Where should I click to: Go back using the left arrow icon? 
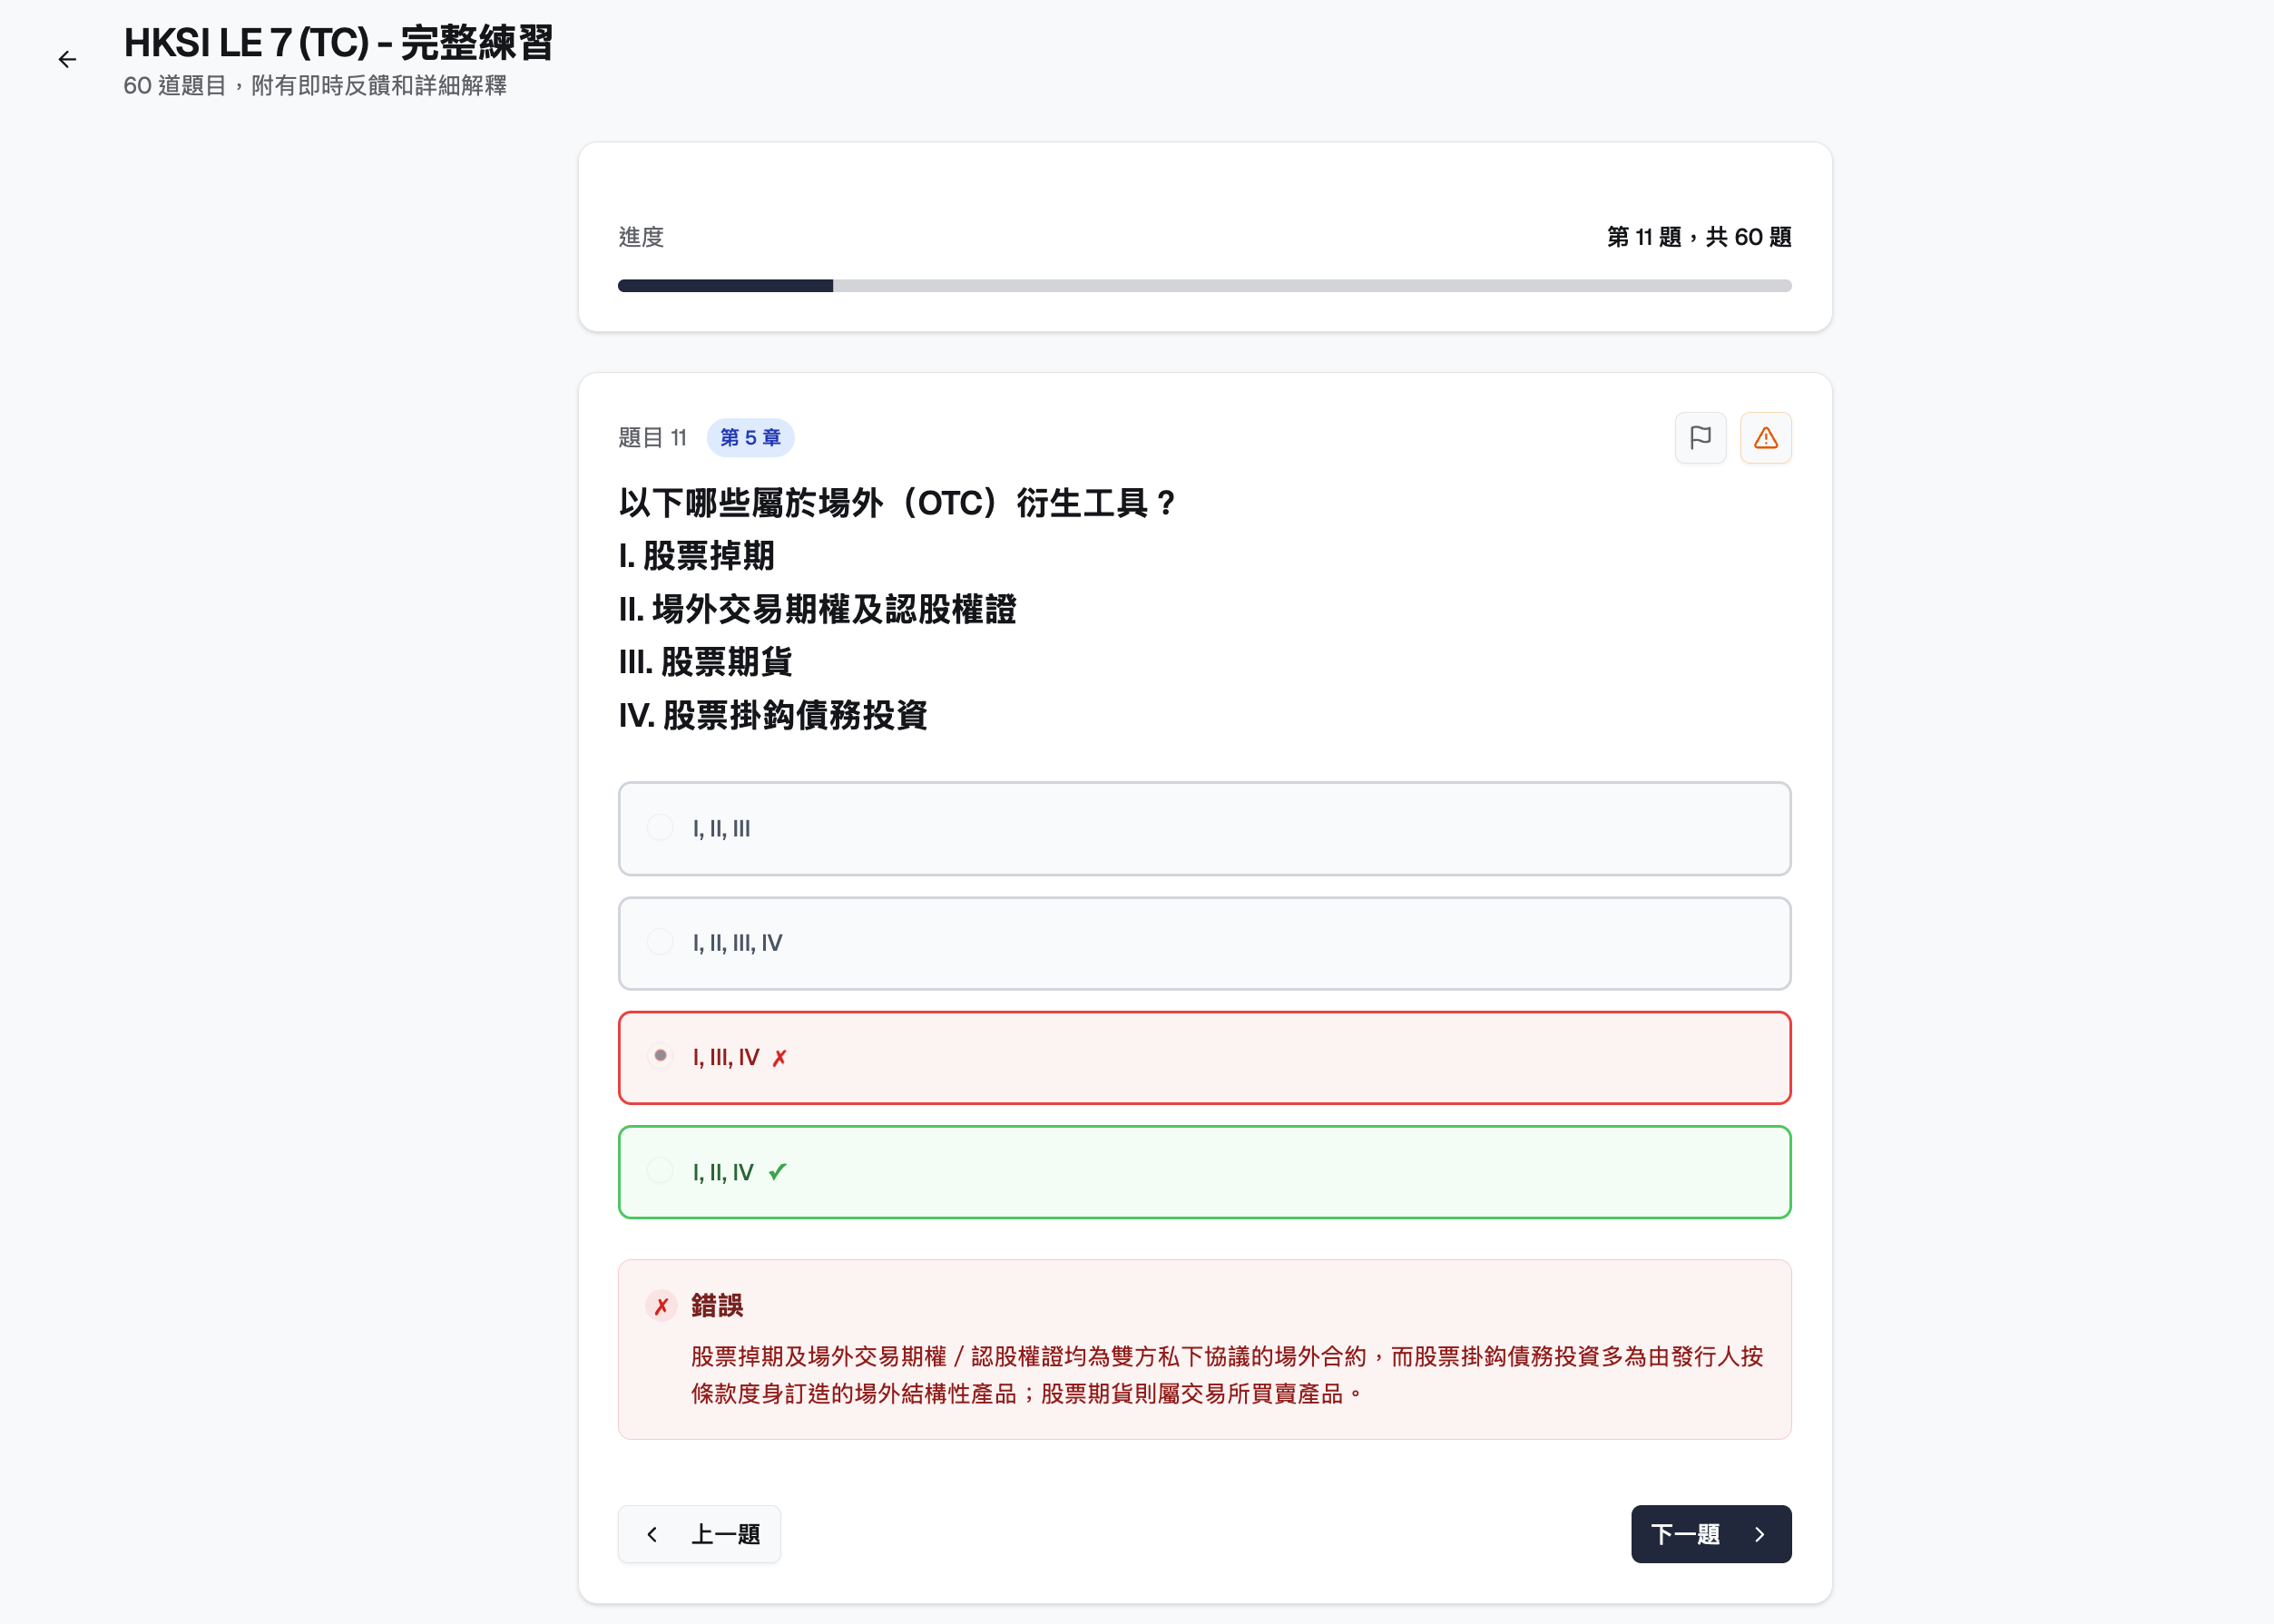67,60
